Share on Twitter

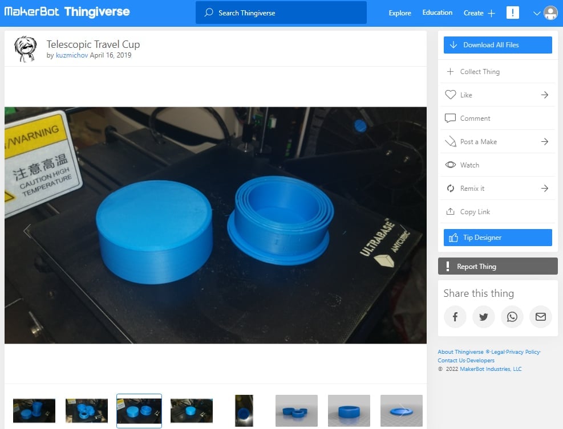(x=484, y=317)
